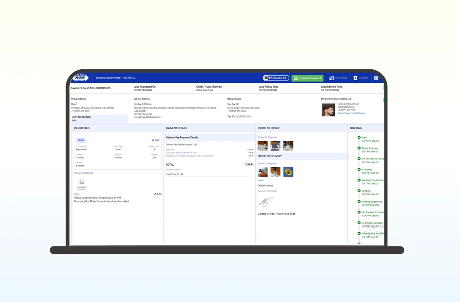The image size is (460, 302).
Task: Open the Home Page menu item
Action: click(341, 78)
